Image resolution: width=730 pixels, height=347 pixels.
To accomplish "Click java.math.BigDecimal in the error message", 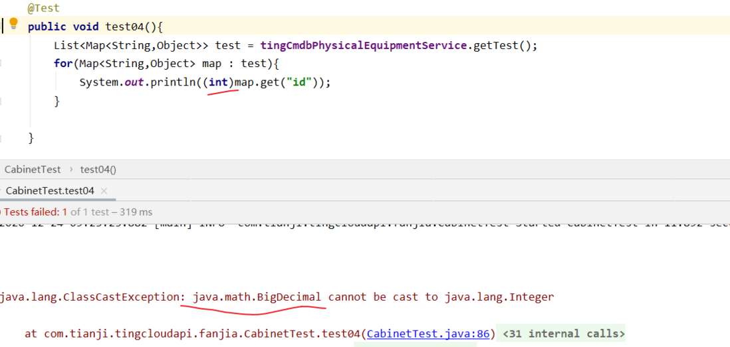I will 257,297.
